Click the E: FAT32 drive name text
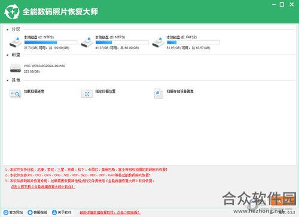The height and width of the screenshot is (217, 299). [182, 37]
